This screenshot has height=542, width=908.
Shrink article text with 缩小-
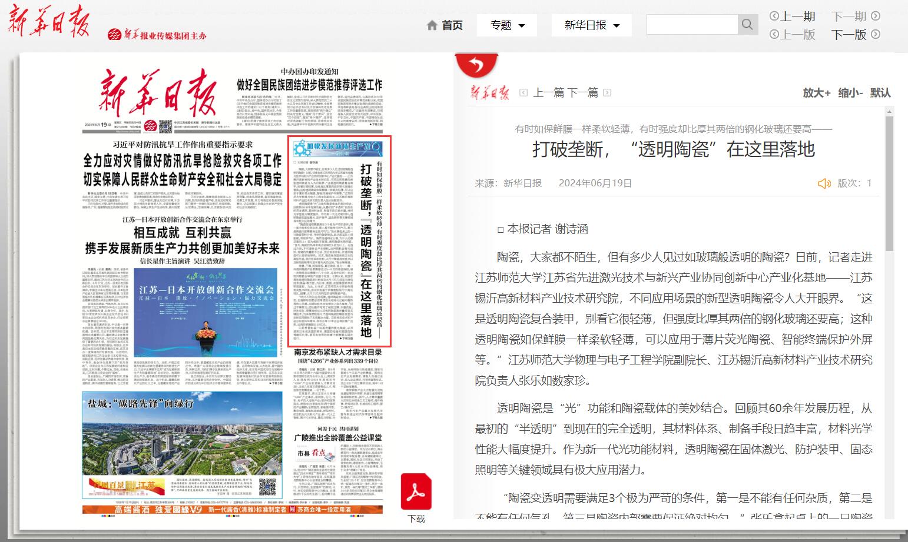click(850, 93)
